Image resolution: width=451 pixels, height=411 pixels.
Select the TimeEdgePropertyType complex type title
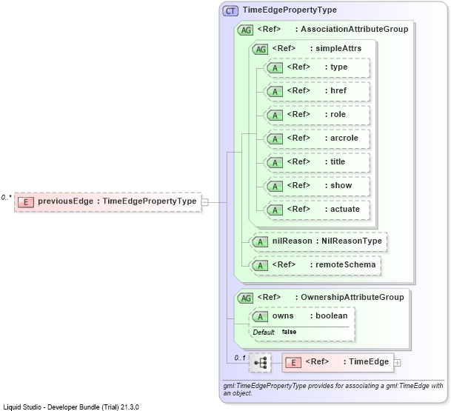(x=290, y=10)
